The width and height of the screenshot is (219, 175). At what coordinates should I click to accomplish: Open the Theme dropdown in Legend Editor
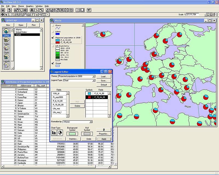[94, 77]
